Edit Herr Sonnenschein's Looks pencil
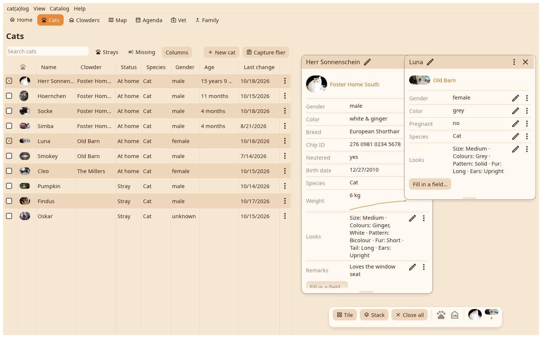 tap(413, 218)
